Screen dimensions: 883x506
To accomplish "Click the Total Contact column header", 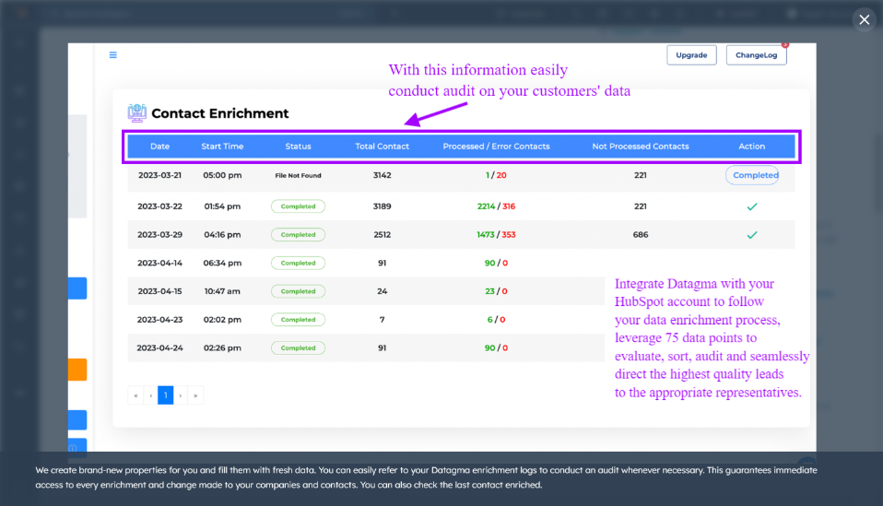I will tap(382, 147).
